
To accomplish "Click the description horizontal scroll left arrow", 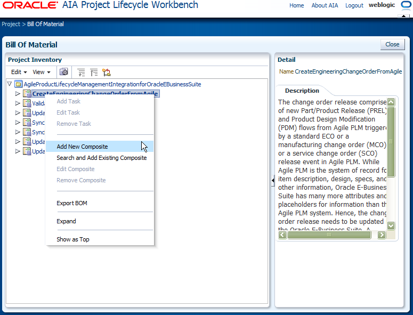I will 282,235.
